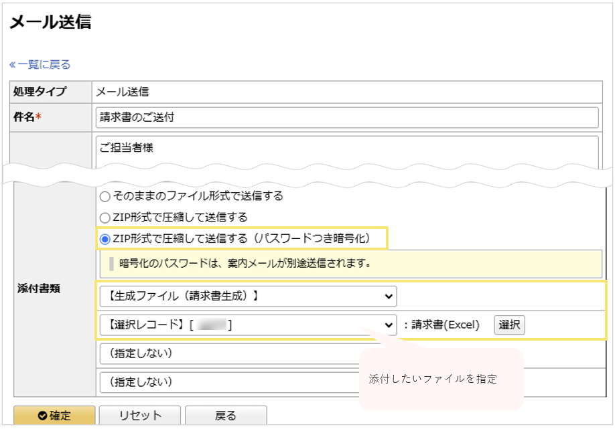Image resolution: width=615 pixels, height=429 pixels.
Task: Open the 【生成ファイル（請求書生成）】 dropdown
Action: 247,296
